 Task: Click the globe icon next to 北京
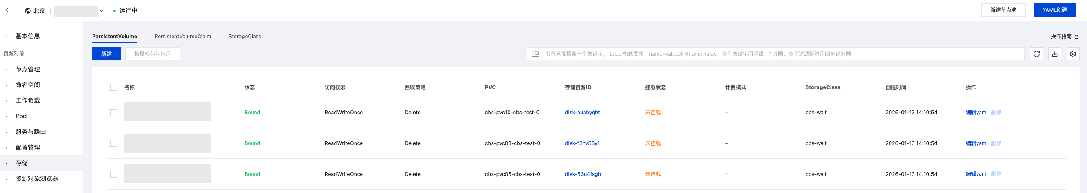click(28, 11)
